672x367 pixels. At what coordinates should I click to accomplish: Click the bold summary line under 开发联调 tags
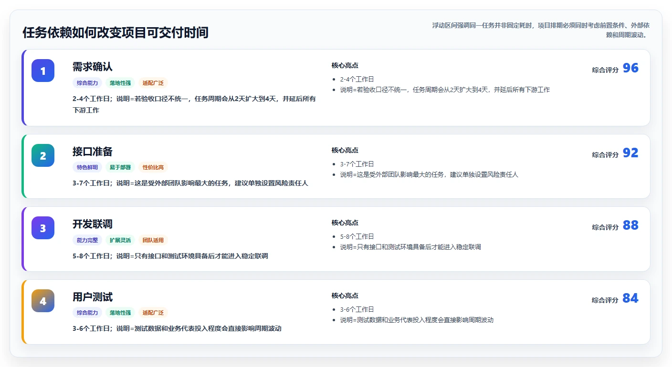pos(170,256)
